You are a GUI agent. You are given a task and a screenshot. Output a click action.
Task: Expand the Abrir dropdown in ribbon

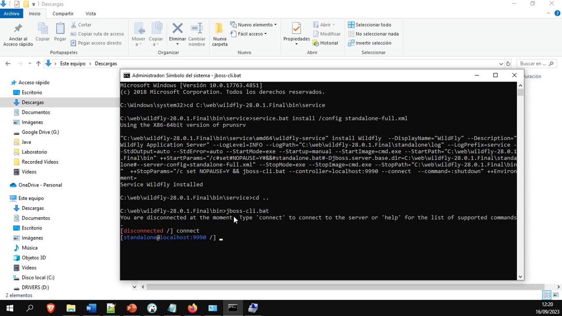click(x=324, y=25)
